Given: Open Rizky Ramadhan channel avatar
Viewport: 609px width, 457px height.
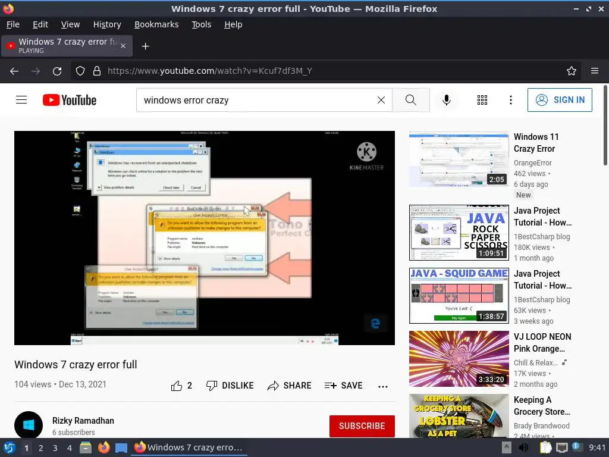Looking at the screenshot, I should click(29, 425).
